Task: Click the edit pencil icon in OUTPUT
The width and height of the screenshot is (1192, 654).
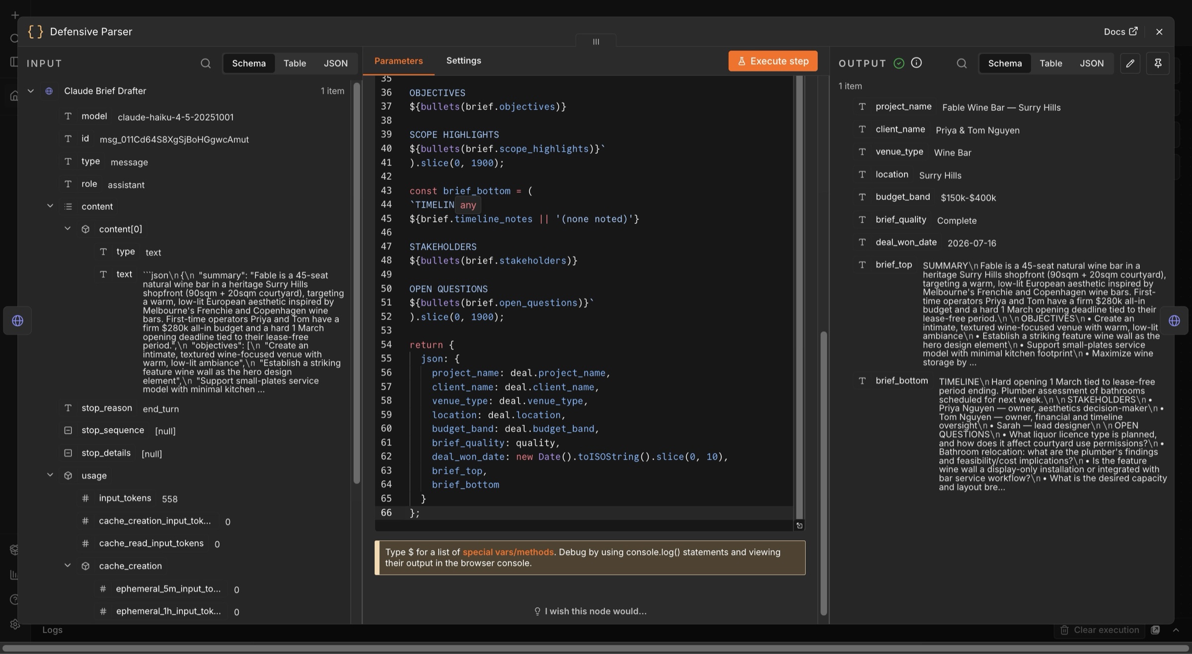Action: 1130,64
